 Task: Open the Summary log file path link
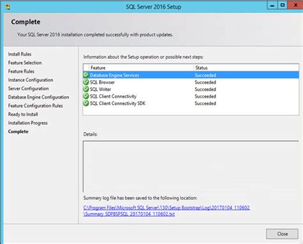click(167, 207)
